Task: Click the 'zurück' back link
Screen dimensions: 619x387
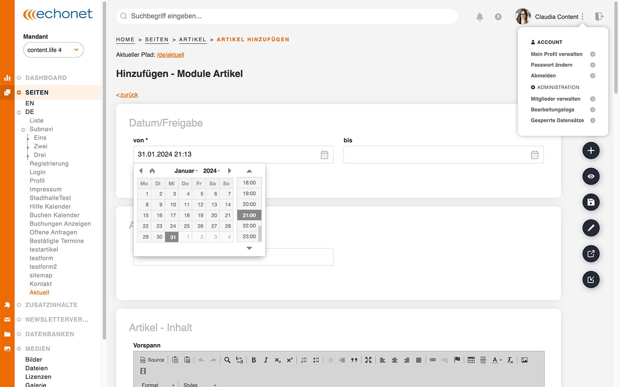Action: point(129,95)
